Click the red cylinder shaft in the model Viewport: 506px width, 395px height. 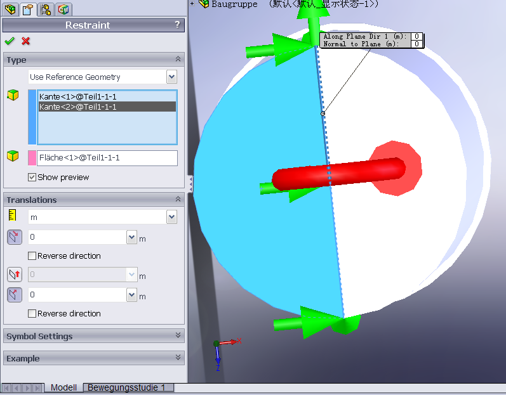pyautogui.click(x=339, y=174)
